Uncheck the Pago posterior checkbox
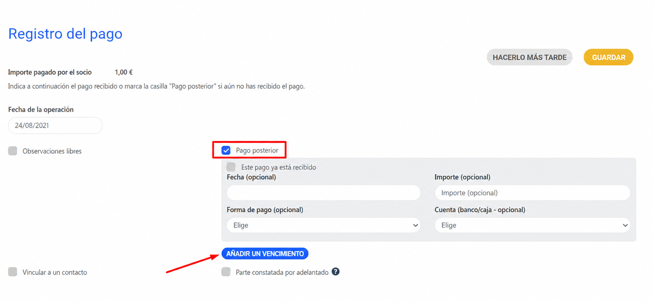 click(226, 150)
